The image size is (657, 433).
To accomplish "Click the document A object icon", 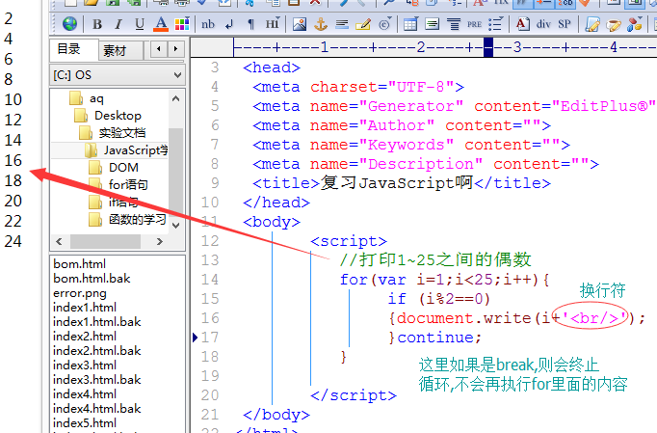I will (522, 24).
